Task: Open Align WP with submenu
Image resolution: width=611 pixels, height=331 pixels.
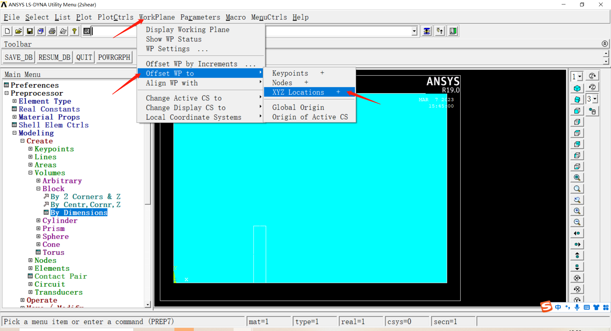Action: pos(201,83)
